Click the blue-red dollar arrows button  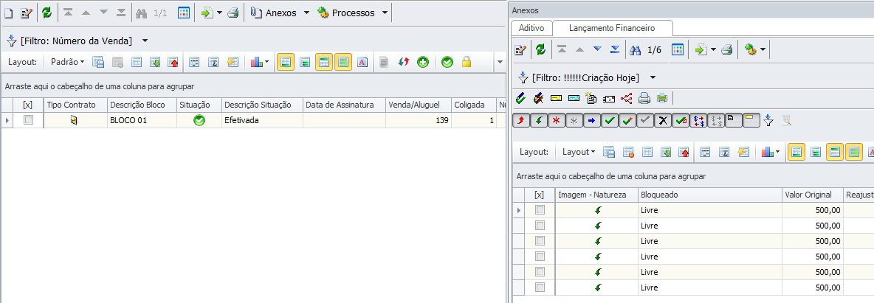[698, 120]
